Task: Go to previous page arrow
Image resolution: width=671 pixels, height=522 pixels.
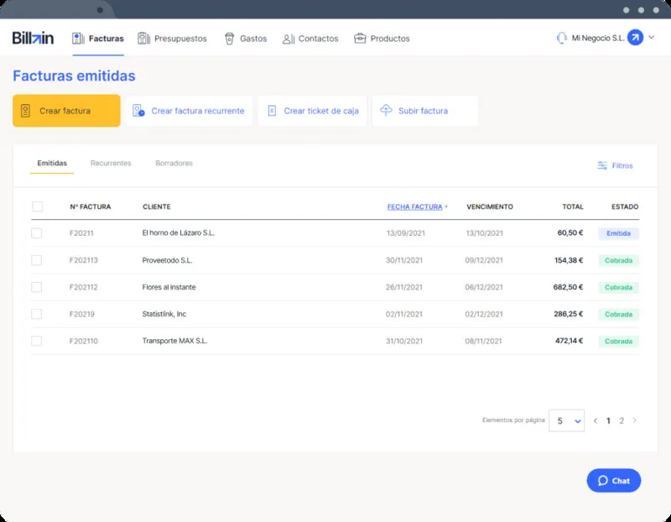Action: [x=596, y=420]
